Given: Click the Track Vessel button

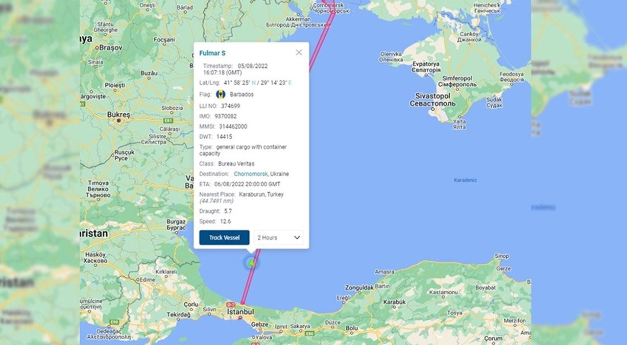Looking at the screenshot, I should (x=224, y=238).
